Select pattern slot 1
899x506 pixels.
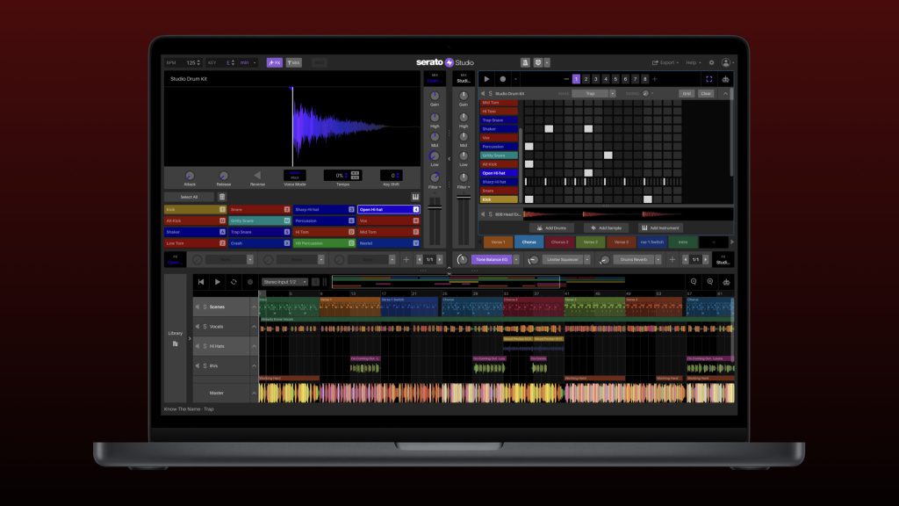(x=576, y=79)
